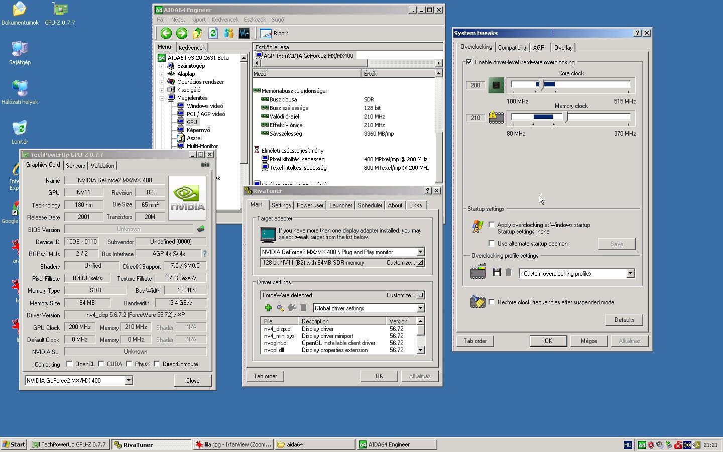Open GPU-Z graphics card selector dropdown
The height and width of the screenshot is (452, 723).
pos(129,381)
